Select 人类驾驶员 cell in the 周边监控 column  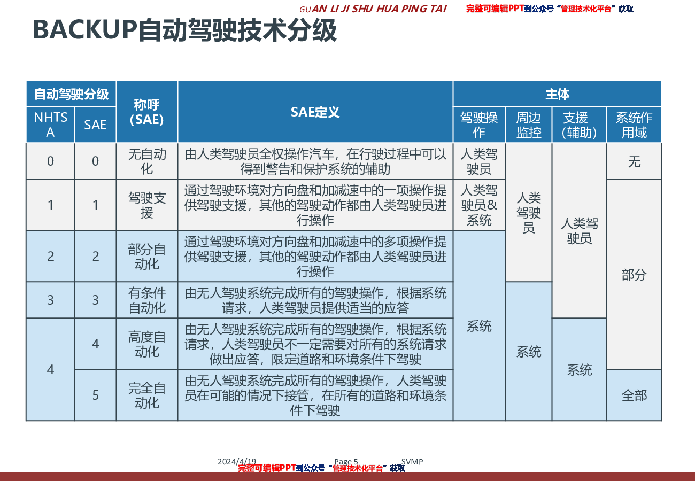pyautogui.click(x=529, y=212)
